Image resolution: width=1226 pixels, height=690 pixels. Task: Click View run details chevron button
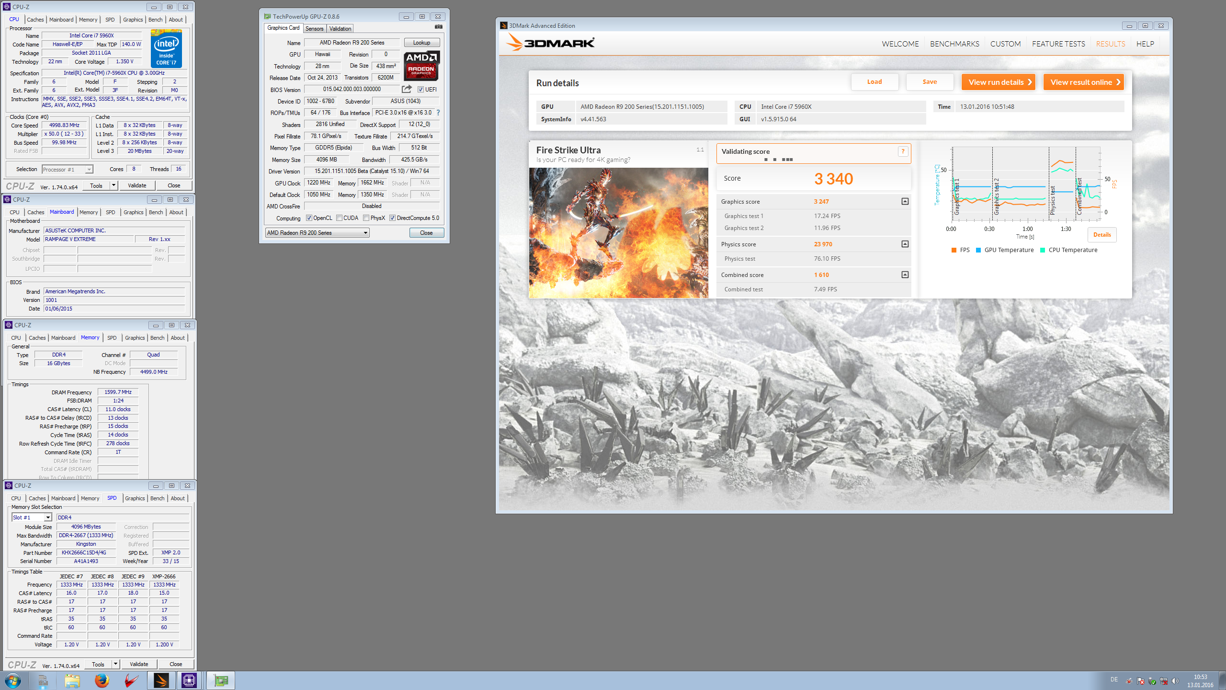pos(999,82)
